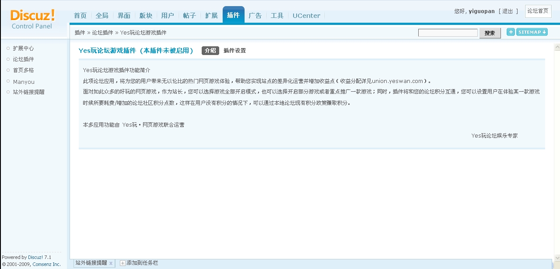Open the UCenter tab
This screenshot has height=269, width=560.
pos(306,15)
